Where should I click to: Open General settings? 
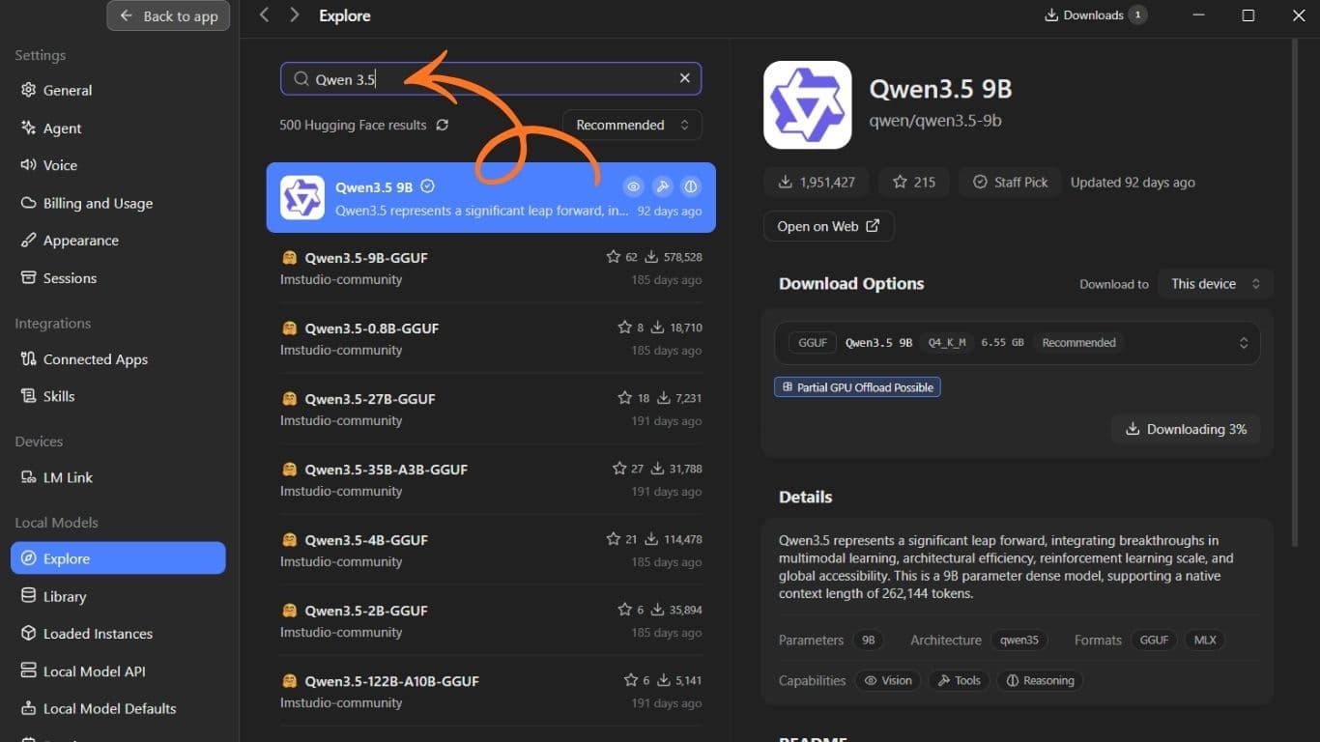[x=118, y=90]
